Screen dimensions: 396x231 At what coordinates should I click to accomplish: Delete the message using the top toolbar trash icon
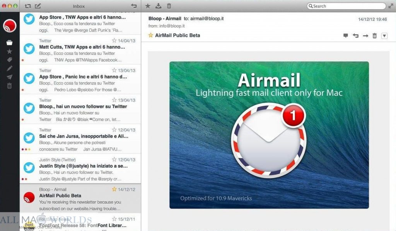click(x=169, y=6)
